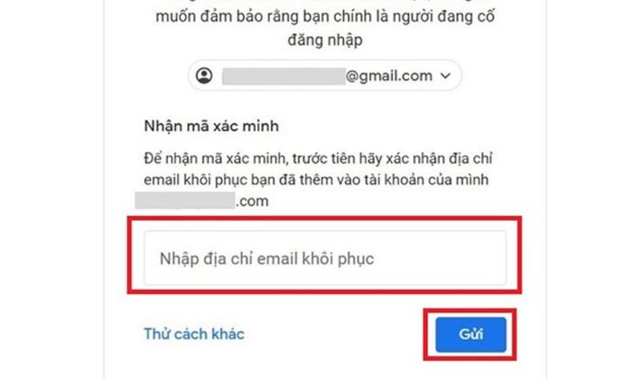Expand the account switcher chevron
This screenshot has height=379, width=632.
(x=445, y=76)
